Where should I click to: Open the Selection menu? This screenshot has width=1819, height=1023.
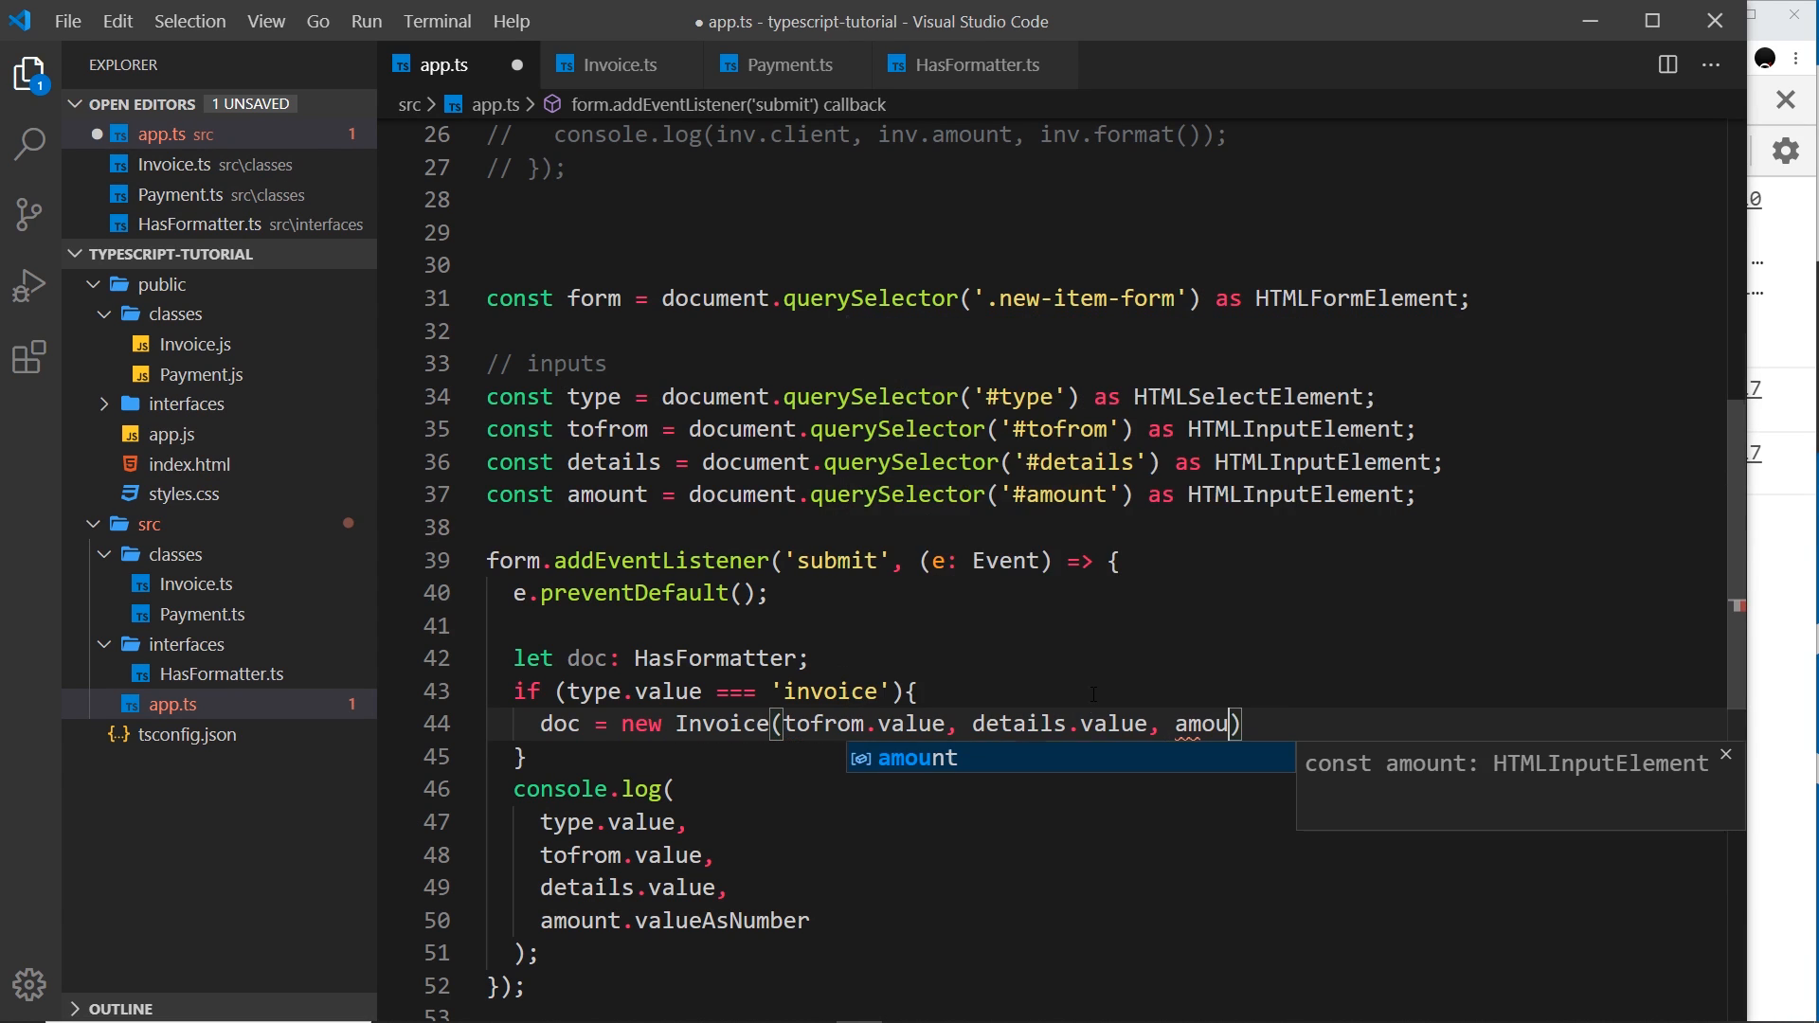click(x=189, y=21)
